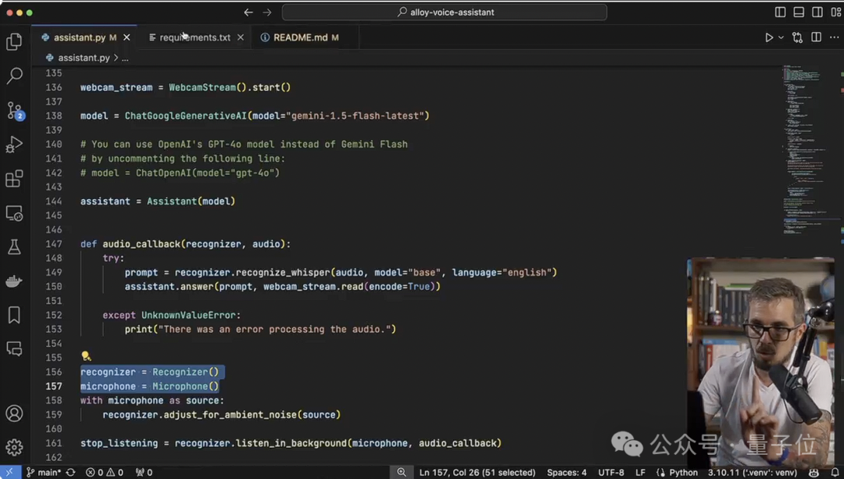Open the Testing flask icon
Screen dimensions: 844x479
coord(14,247)
